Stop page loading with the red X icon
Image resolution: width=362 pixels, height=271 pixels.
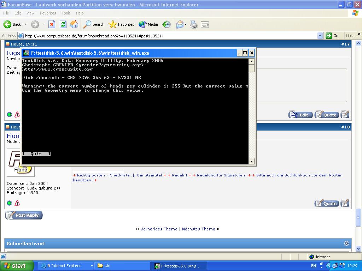(52, 24)
